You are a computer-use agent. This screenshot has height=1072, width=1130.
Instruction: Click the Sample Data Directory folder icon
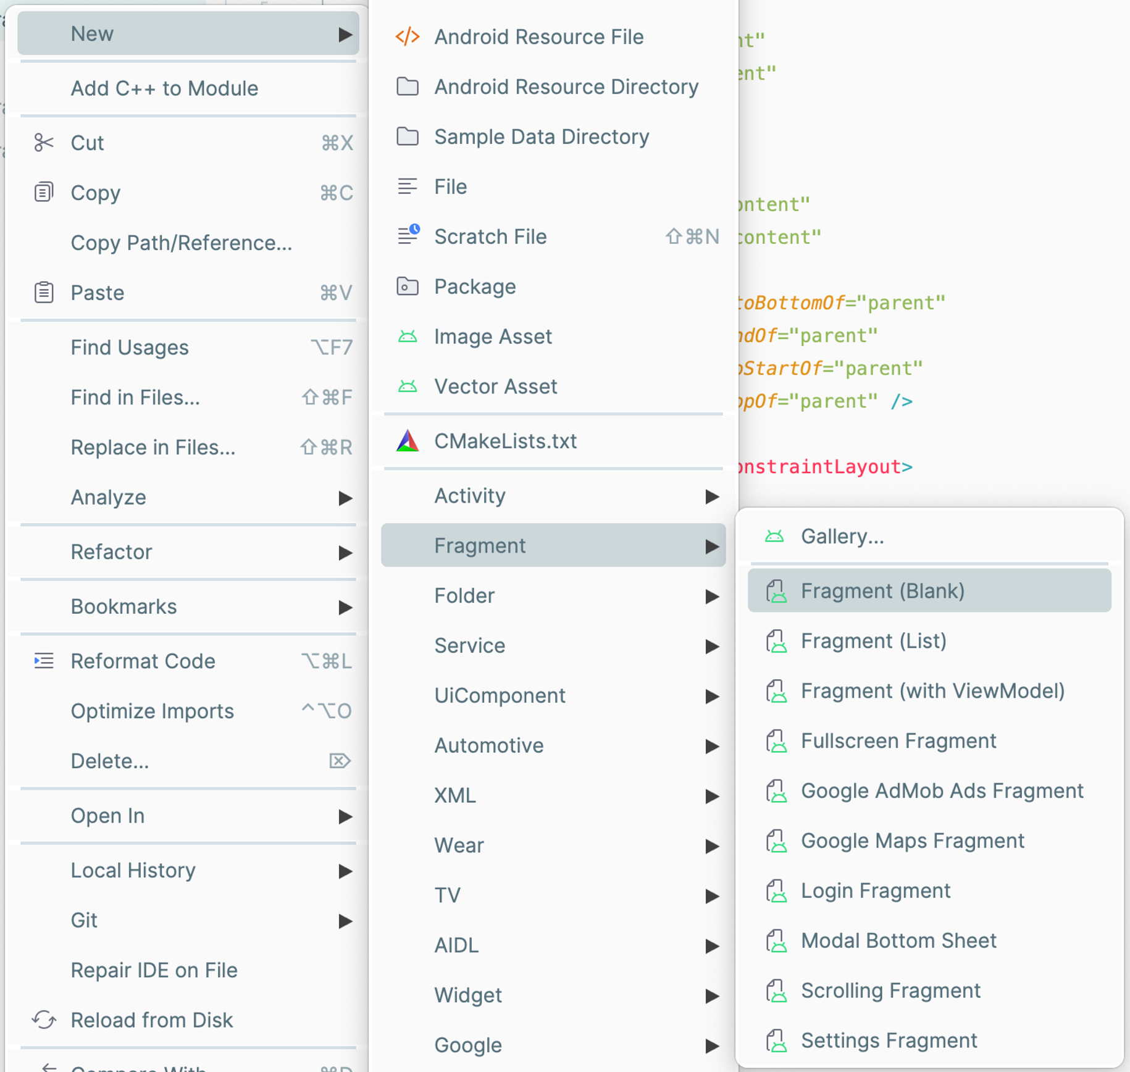(x=408, y=136)
